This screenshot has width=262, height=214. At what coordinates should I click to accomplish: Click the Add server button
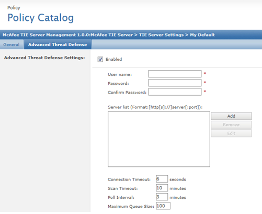(x=231, y=116)
